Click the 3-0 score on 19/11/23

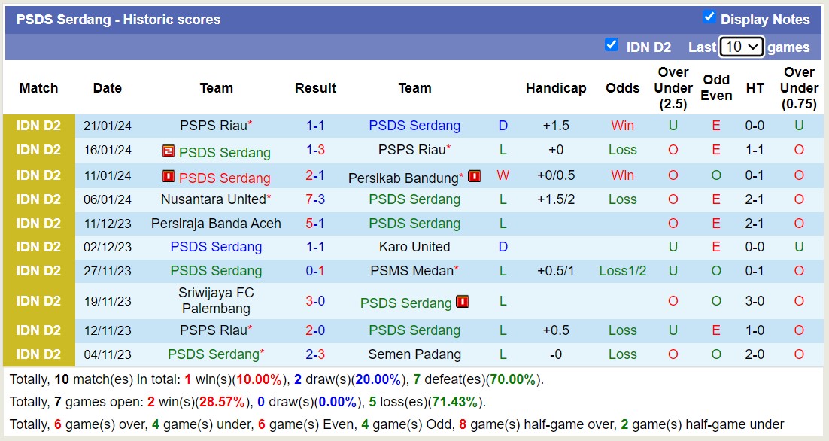tap(315, 301)
